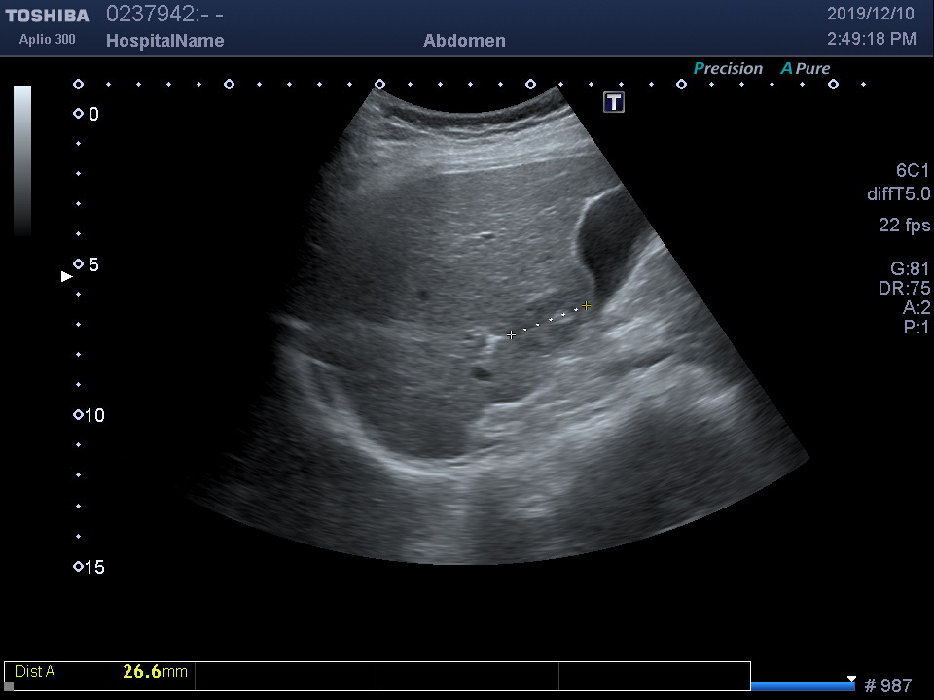934x700 pixels.
Task: Select the yellow caliper end cross
Action: pyautogui.click(x=586, y=306)
